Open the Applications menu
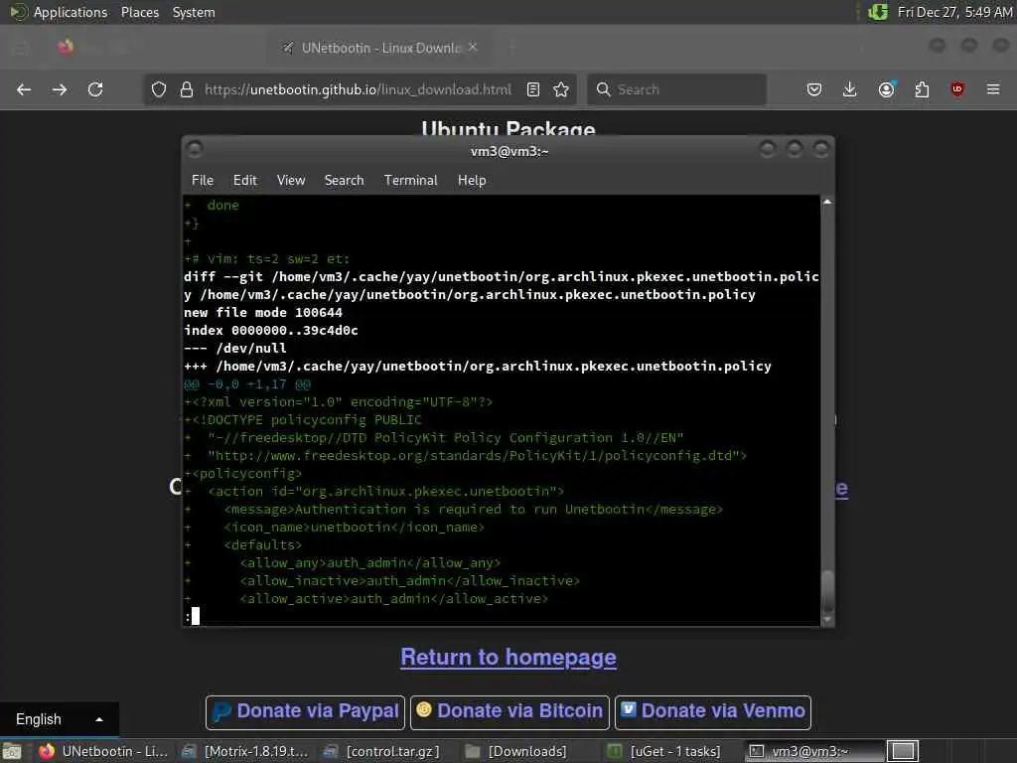The width and height of the screenshot is (1017, 763). coord(71,12)
